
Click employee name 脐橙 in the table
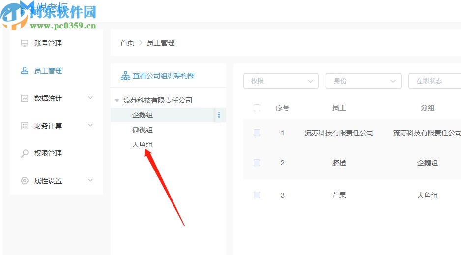click(x=339, y=163)
